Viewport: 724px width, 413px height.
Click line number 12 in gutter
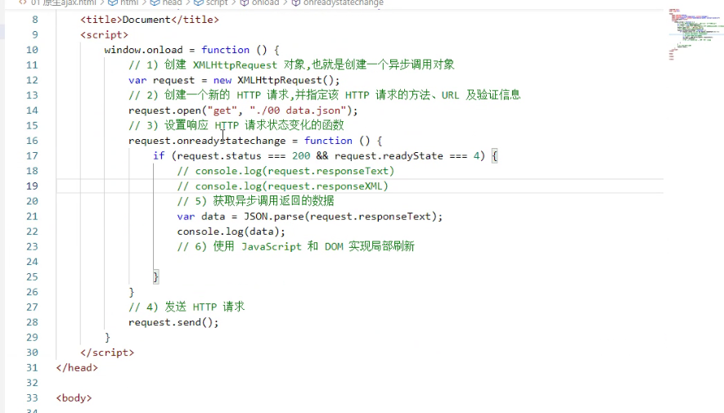pyautogui.click(x=32, y=80)
